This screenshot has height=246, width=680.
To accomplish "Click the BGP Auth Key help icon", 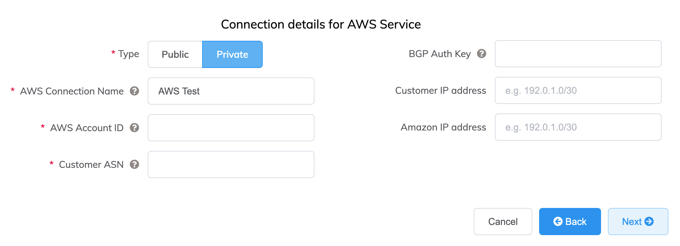I will coord(482,54).
